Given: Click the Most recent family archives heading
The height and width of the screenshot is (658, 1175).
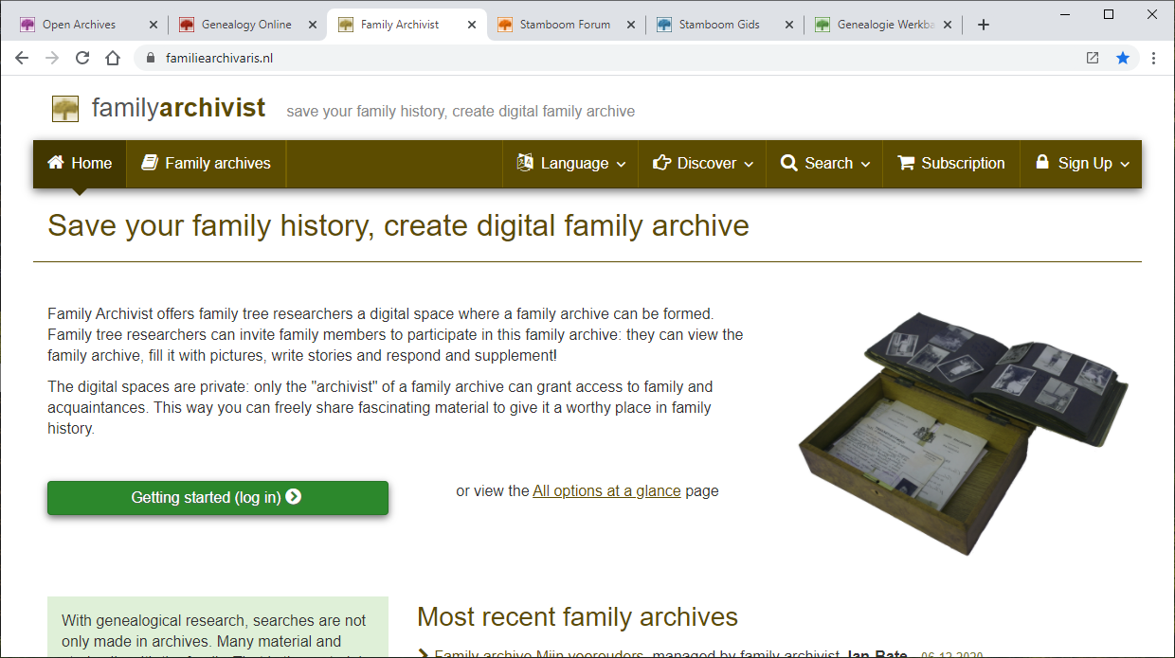Looking at the screenshot, I should click(577, 617).
